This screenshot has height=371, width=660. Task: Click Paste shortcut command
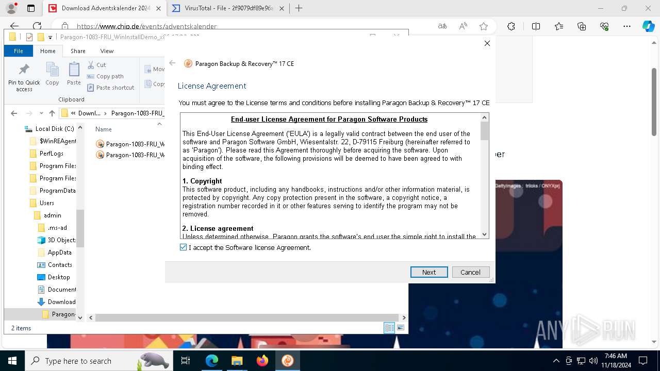click(110, 88)
